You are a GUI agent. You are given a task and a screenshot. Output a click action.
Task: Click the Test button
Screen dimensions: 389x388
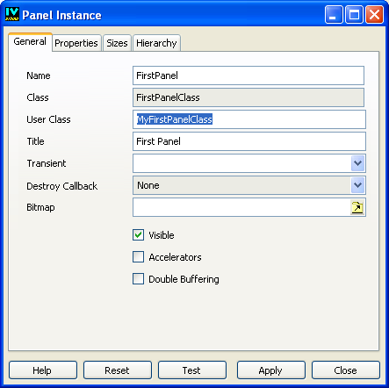click(x=192, y=370)
